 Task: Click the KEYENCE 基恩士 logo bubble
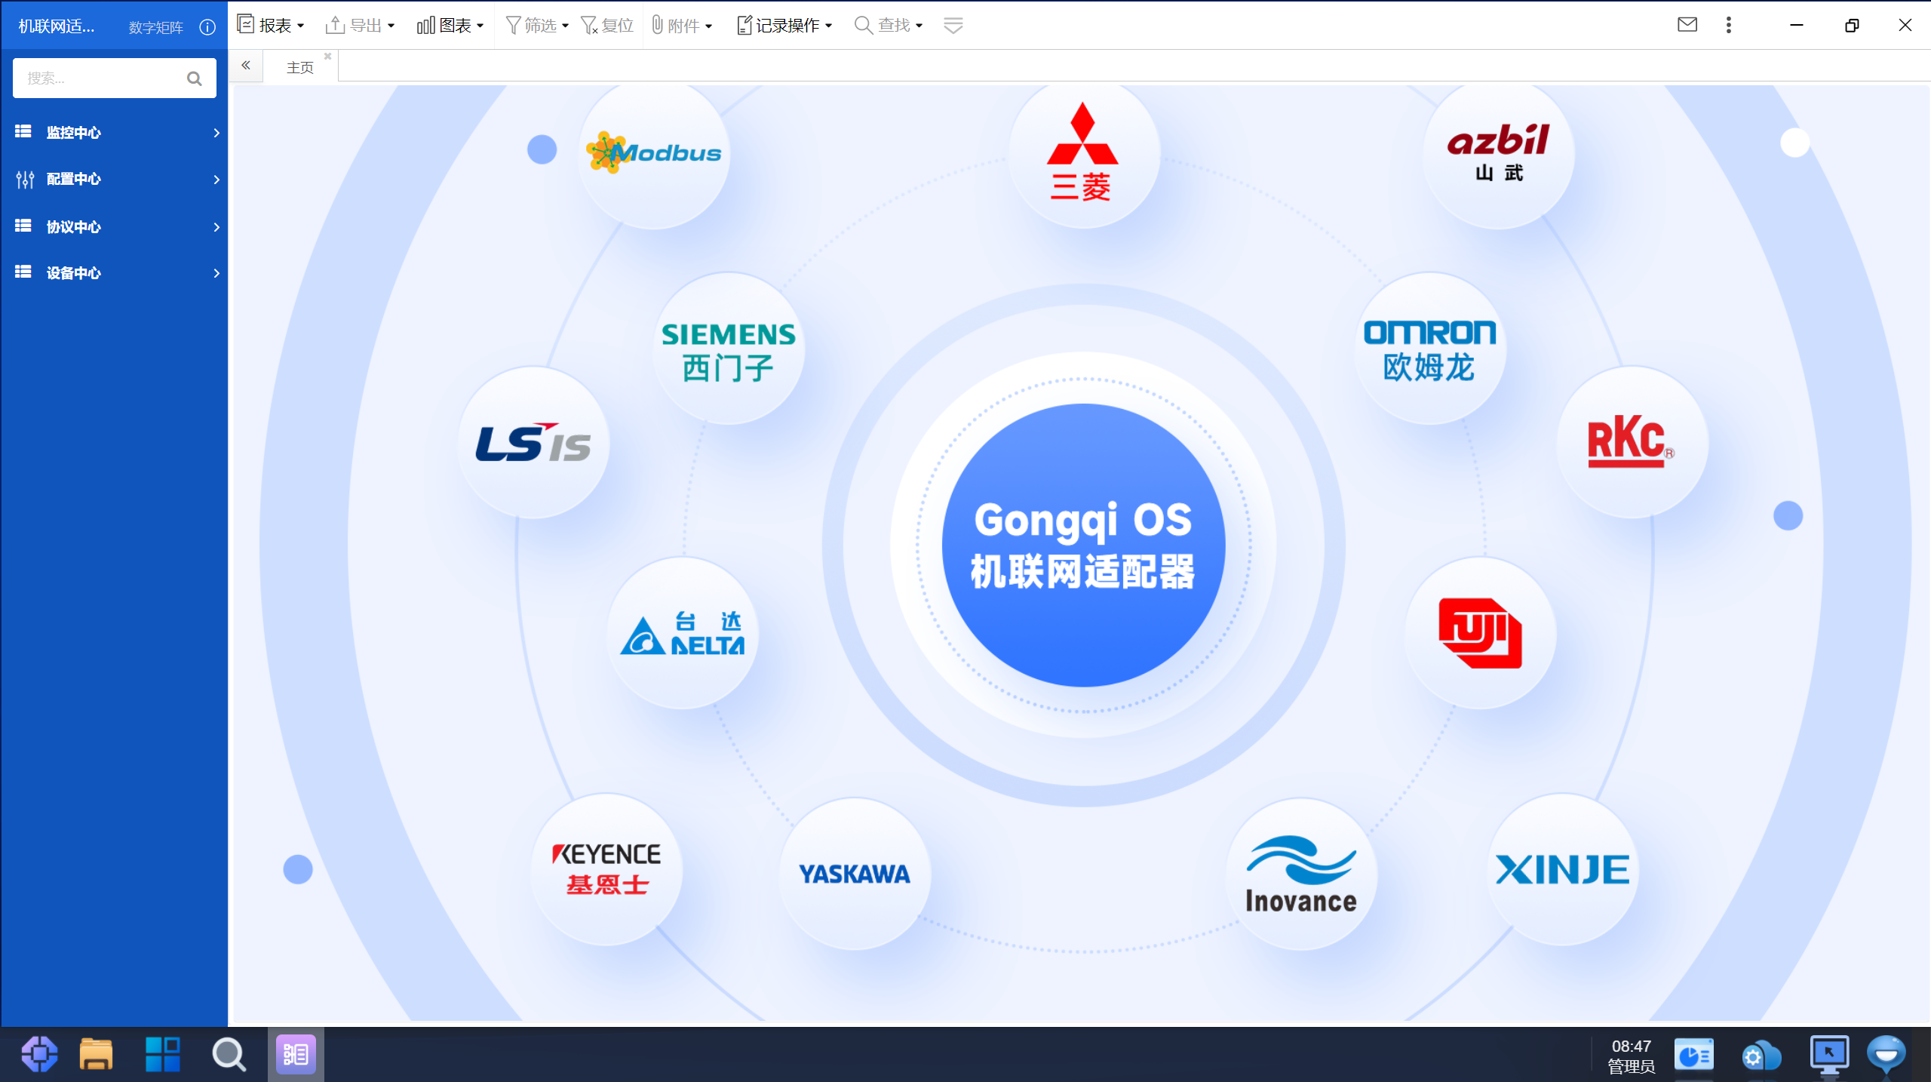pyautogui.click(x=606, y=869)
